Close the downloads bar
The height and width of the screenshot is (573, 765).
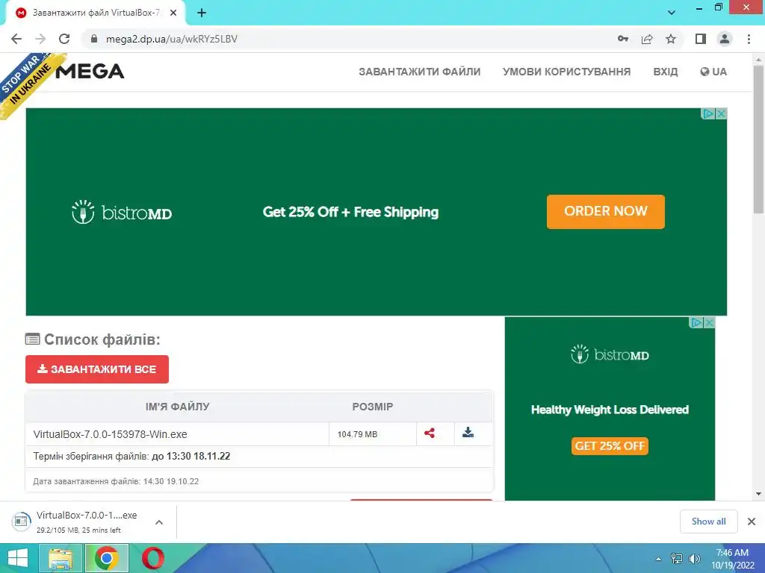pyautogui.click(x=752, y=522)
